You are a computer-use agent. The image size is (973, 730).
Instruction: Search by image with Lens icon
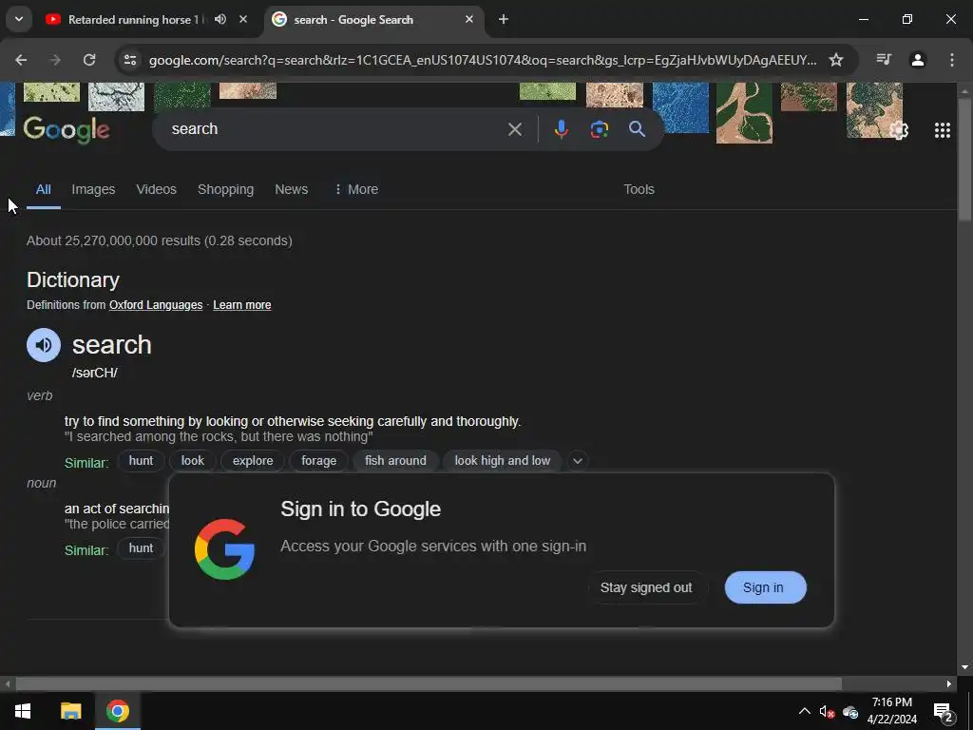(599, 129)
